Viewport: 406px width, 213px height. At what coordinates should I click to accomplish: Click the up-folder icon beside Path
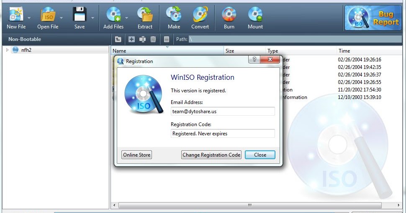(x=118, y=39)
